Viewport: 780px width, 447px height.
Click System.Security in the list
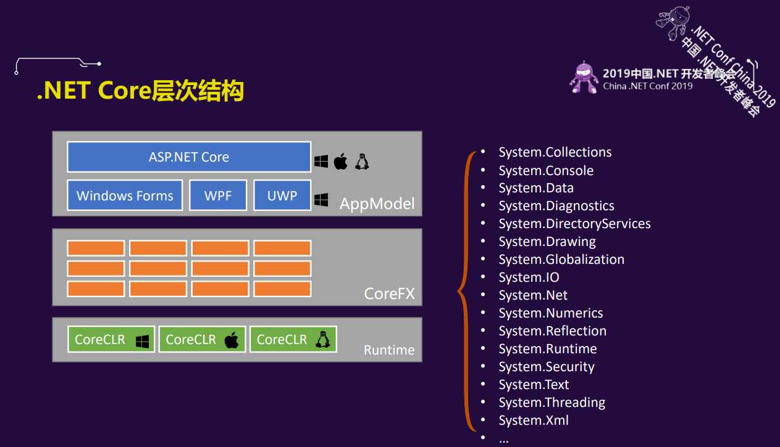click(x=547, y=367)
